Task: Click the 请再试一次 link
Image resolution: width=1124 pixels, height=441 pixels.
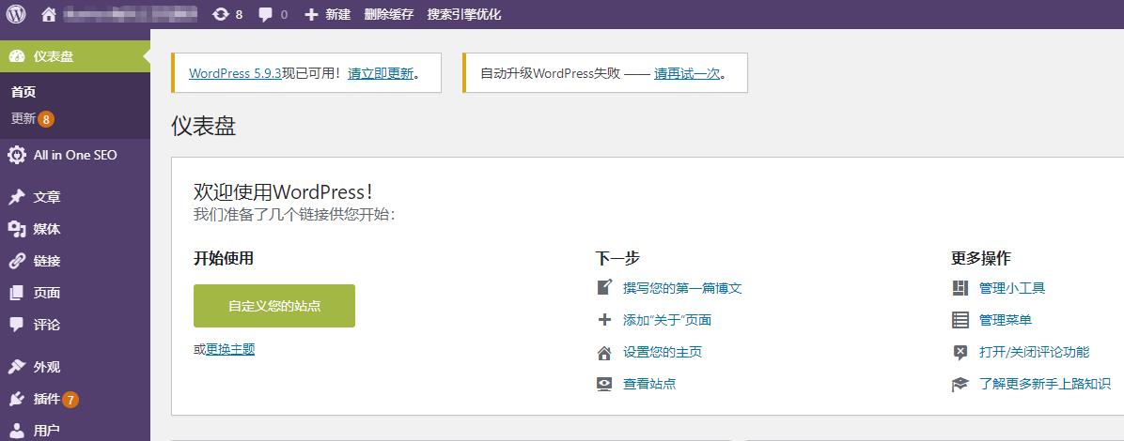Action: (x=687, y=73)
